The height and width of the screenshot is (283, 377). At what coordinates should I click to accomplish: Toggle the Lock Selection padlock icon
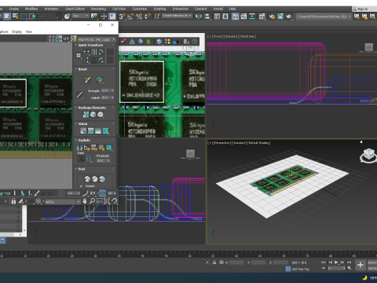coord(13,201)
